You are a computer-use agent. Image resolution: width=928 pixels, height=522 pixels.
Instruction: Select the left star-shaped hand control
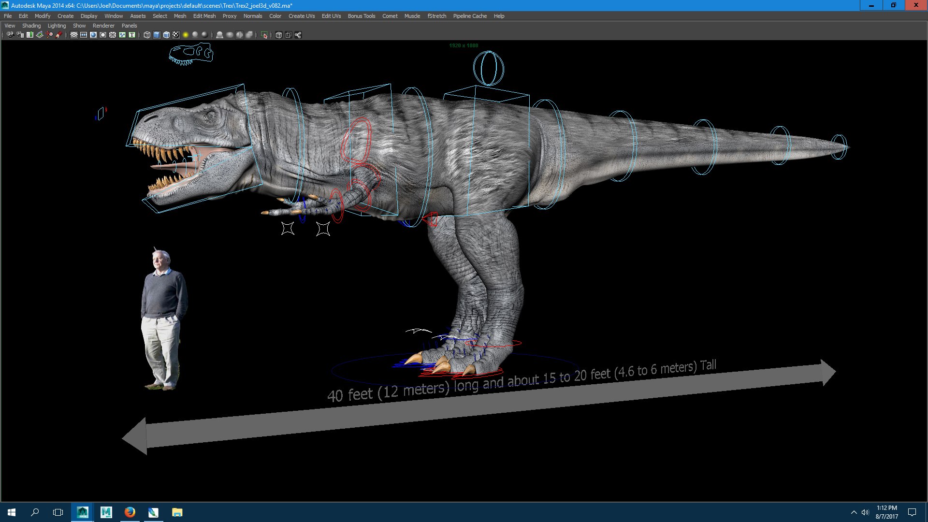tap(288, 228)
